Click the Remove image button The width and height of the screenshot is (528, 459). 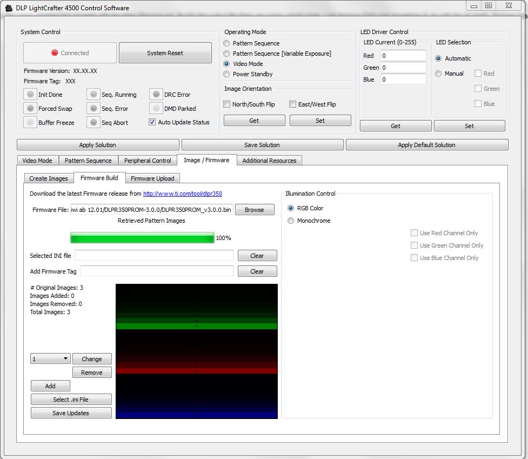coord(91,372)
